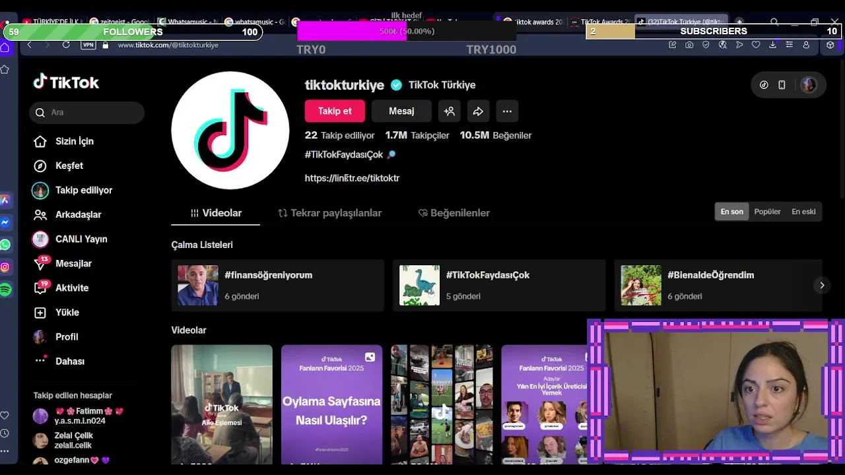Open the ozgefann followed account
The height and width of the screenshot is (475, 845).
point(73,460)
